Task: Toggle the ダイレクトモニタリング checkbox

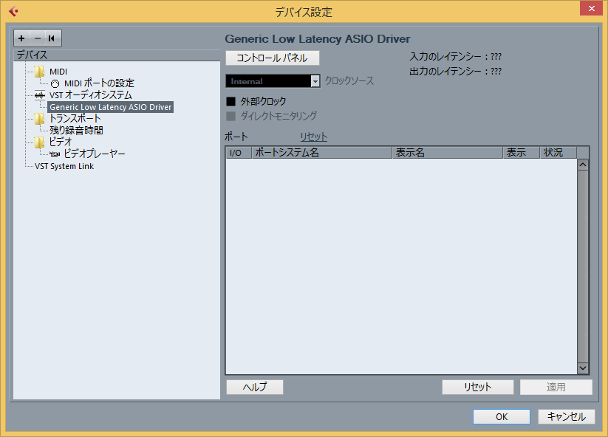Action: click(230, 116)
